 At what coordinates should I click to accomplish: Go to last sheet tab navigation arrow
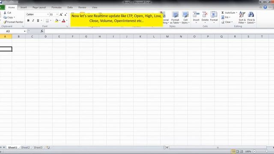click(x=4, y=148)
